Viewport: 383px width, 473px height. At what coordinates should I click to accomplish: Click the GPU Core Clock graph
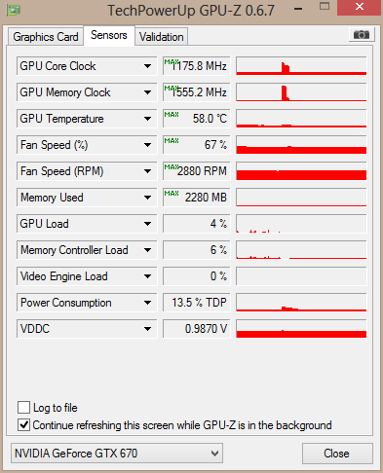301,66
